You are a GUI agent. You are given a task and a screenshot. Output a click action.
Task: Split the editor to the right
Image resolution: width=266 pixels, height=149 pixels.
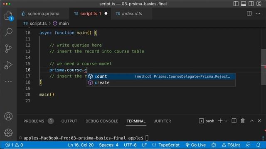click(x=249, y=14)
